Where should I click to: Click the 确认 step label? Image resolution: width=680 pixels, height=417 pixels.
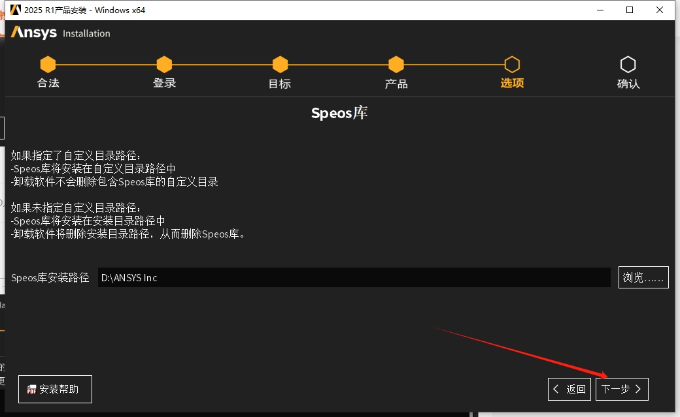(x=628, y=84)
